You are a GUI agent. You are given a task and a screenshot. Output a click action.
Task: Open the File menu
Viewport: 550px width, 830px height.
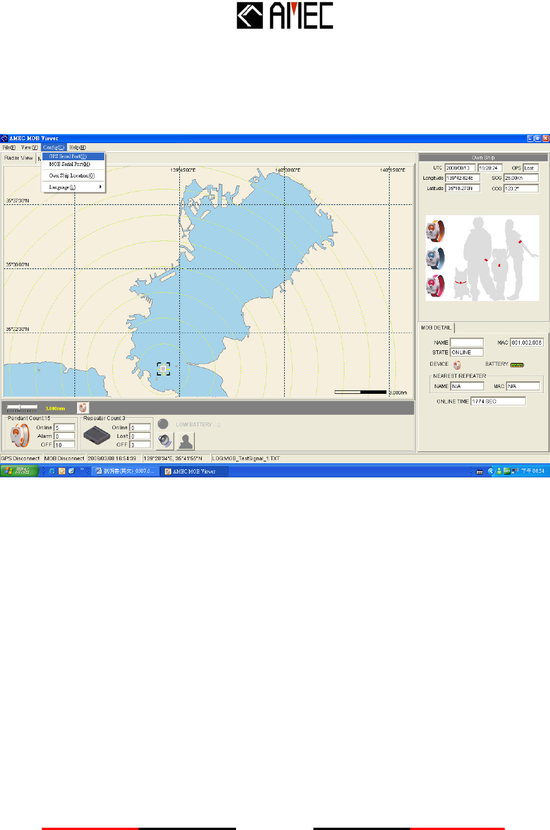pos(9,147)
